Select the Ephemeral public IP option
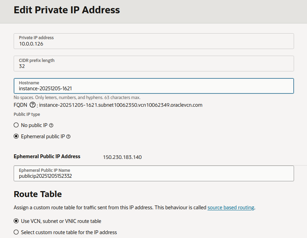Viewport: 307px width, 238px height. [16, 136]
